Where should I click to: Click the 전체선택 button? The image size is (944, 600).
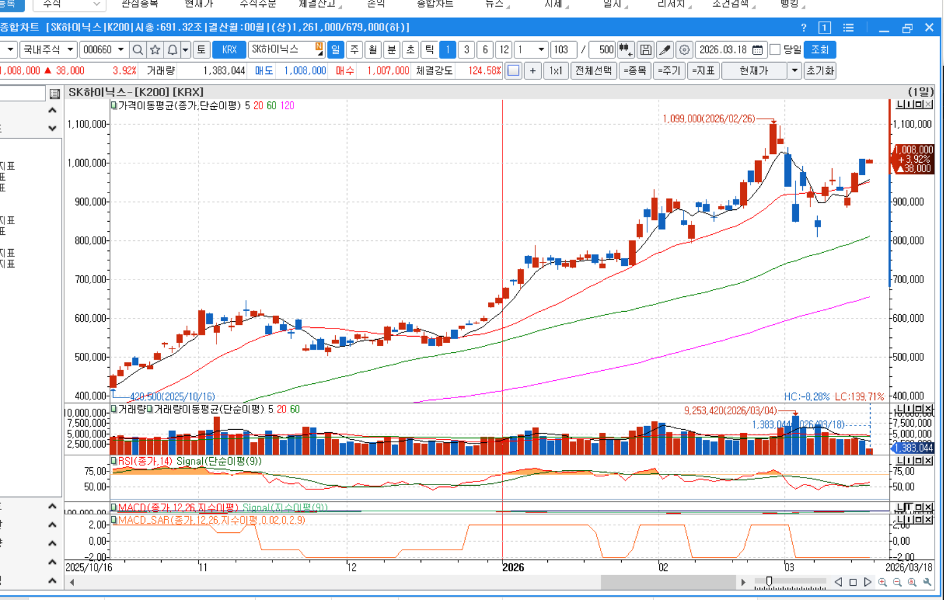[593, 71]
